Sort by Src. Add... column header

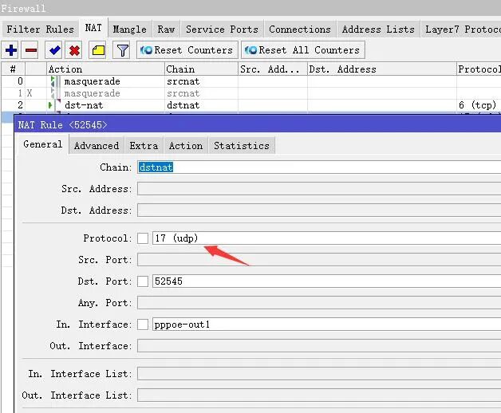tap(273, 69)
